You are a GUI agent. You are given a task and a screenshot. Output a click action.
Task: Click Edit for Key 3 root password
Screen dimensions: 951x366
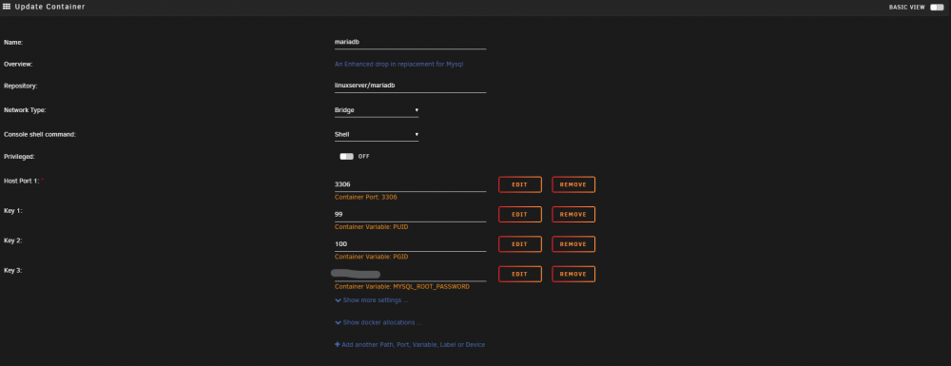[x=520, y=274]
